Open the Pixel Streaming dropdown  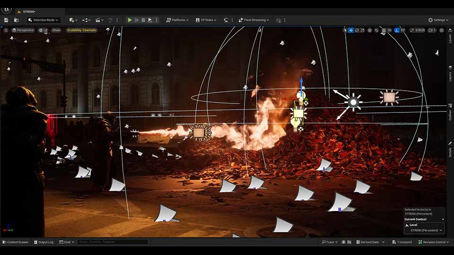(254, 20)
